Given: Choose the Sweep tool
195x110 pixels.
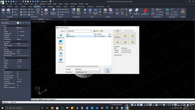Looking at the screenshot, I should [x=15, y=15].
